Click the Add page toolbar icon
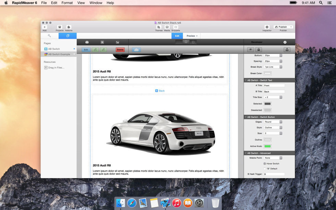Image resolution: width=336 pixels, height=210 pixels. (45, 27)
